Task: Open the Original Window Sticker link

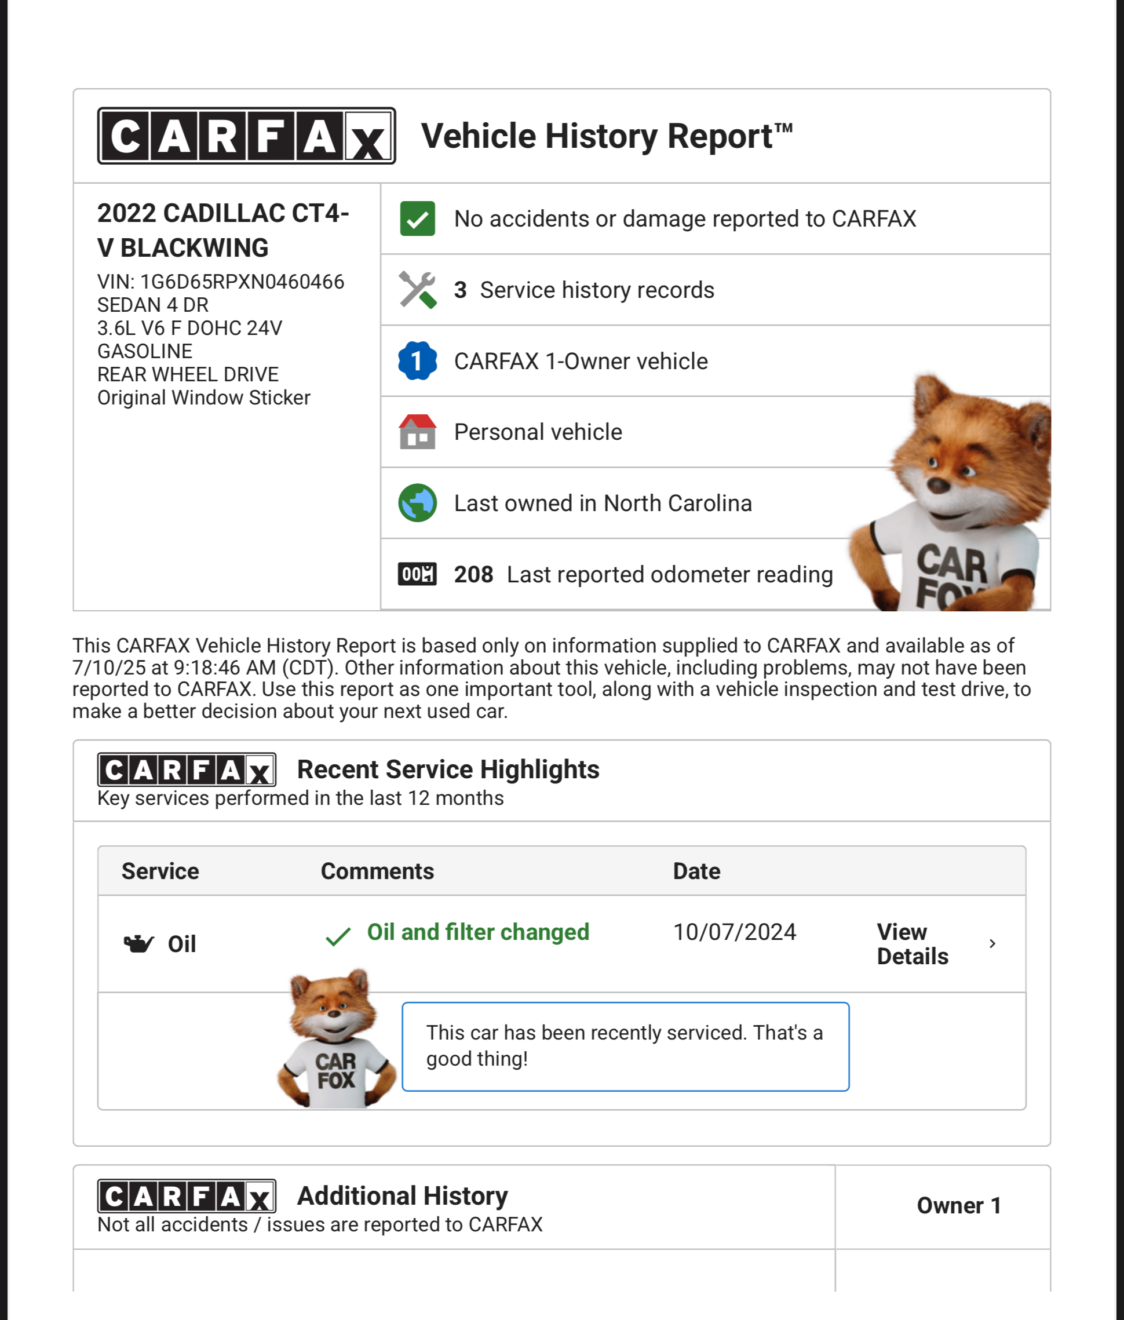Action: 204,398
